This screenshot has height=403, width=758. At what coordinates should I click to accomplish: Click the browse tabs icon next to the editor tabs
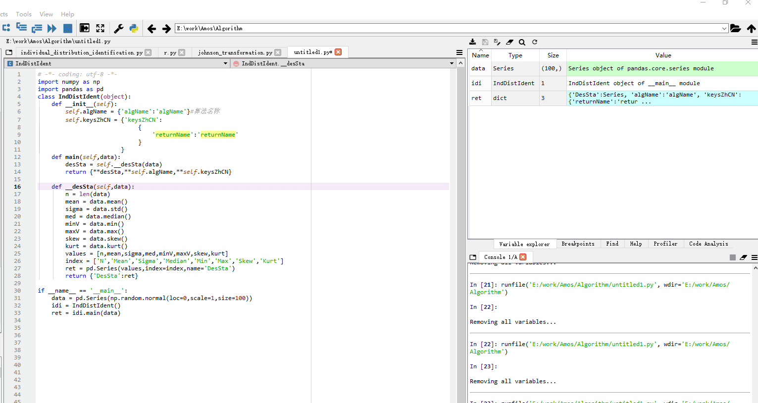point(9,52)
